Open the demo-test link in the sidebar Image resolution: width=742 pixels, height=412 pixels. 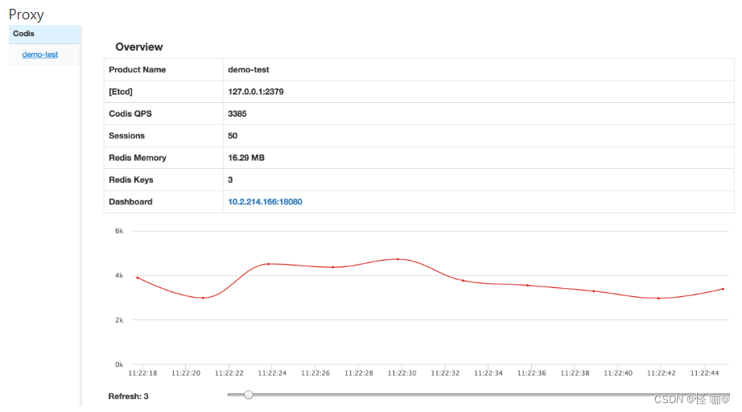pos(39,55)
